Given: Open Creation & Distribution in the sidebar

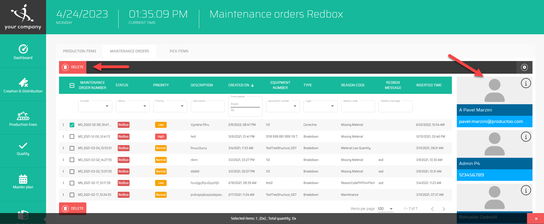Looking at the screenshot, I should [x=23, y=86].
